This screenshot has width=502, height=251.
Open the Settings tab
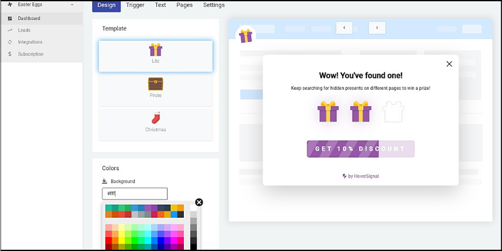[214, 5]
